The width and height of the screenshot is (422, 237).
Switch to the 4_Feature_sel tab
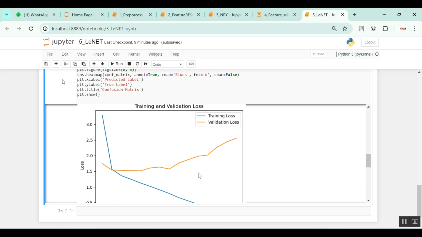276,15
